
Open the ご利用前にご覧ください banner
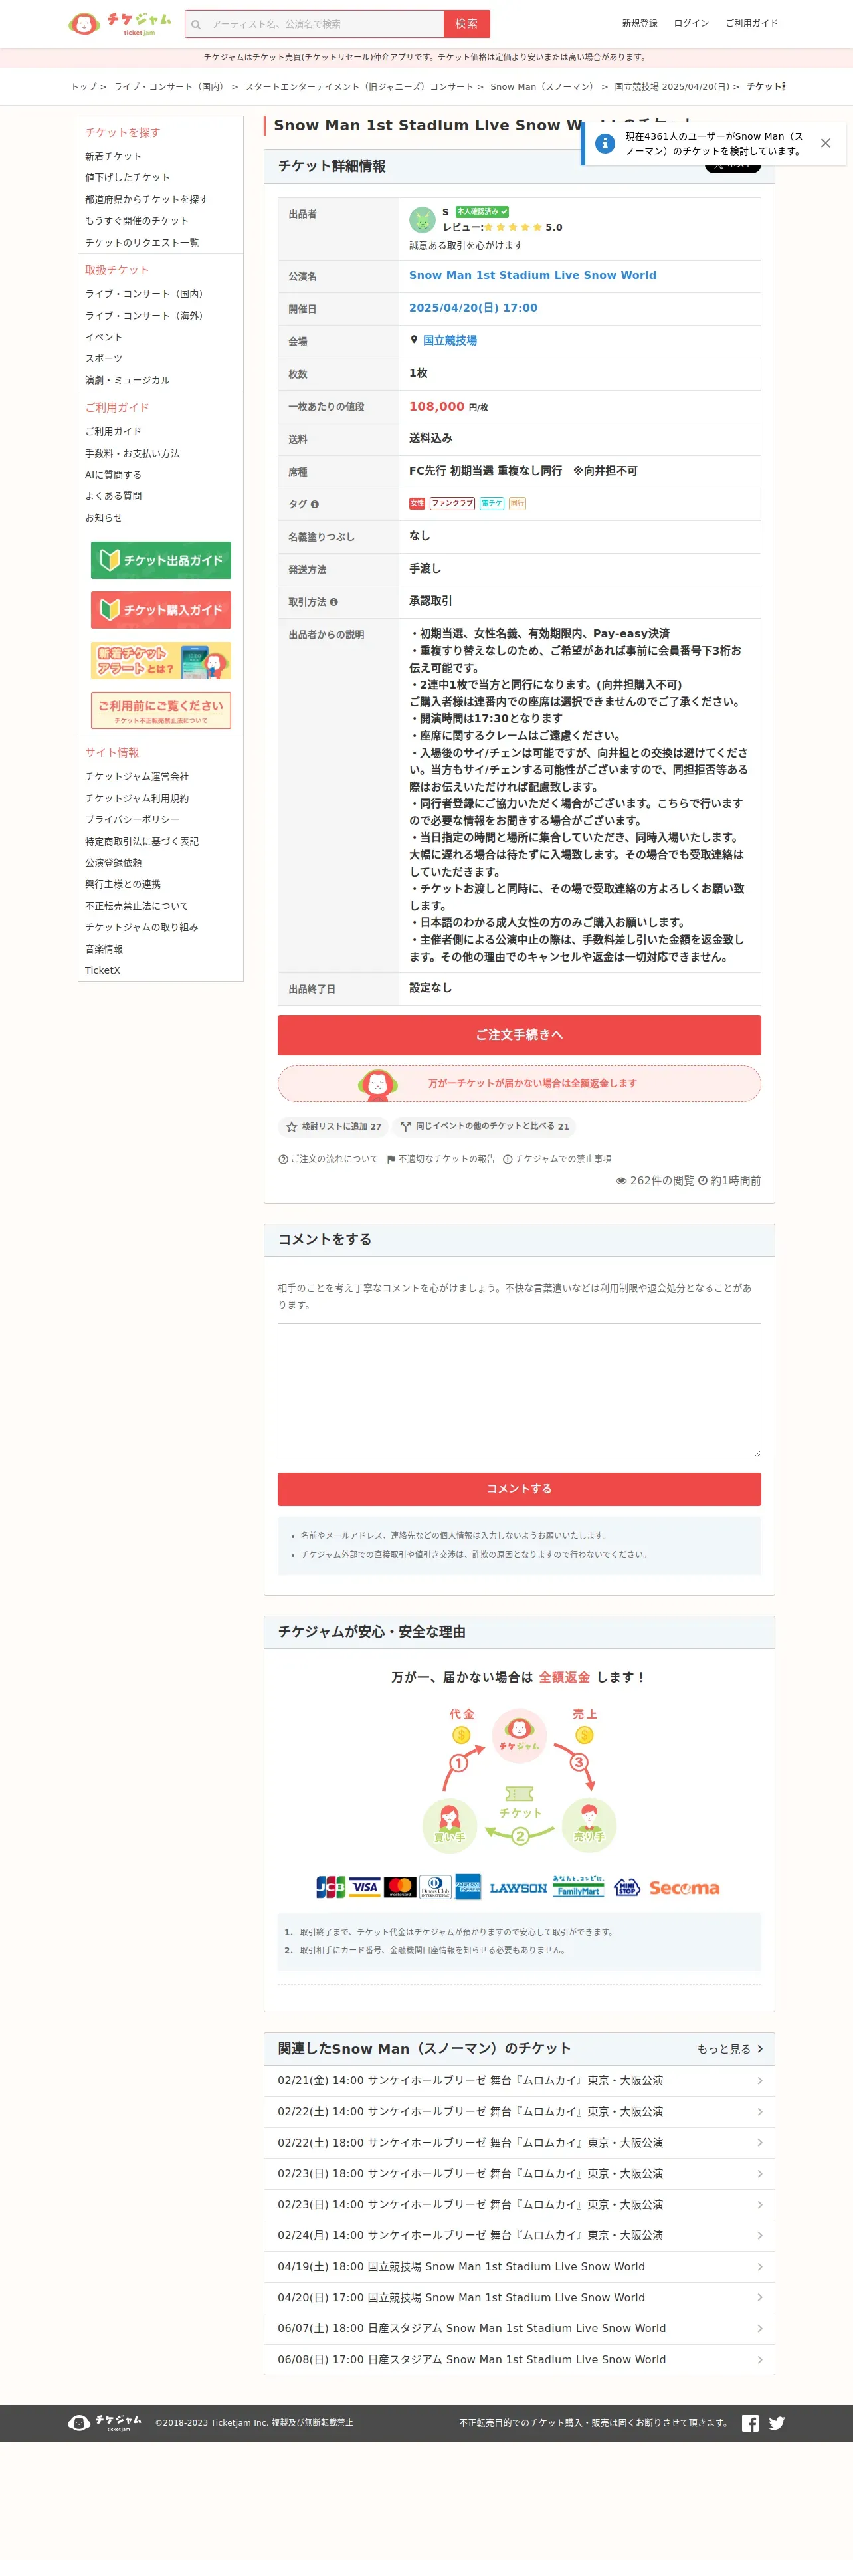[161, 710]
